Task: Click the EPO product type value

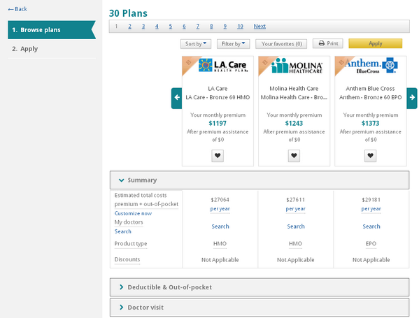Action: click(371, 244)
